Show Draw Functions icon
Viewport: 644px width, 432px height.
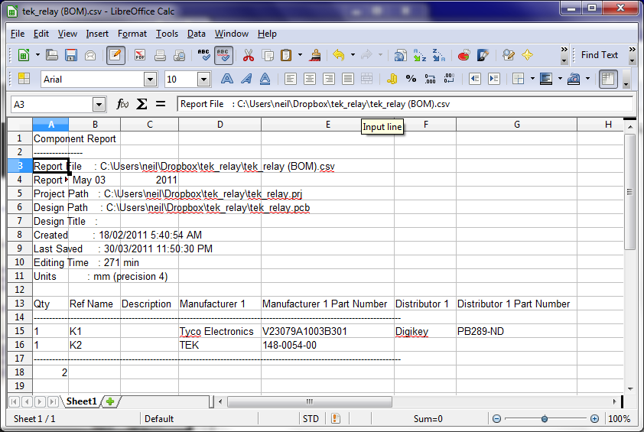coord(483,55)
